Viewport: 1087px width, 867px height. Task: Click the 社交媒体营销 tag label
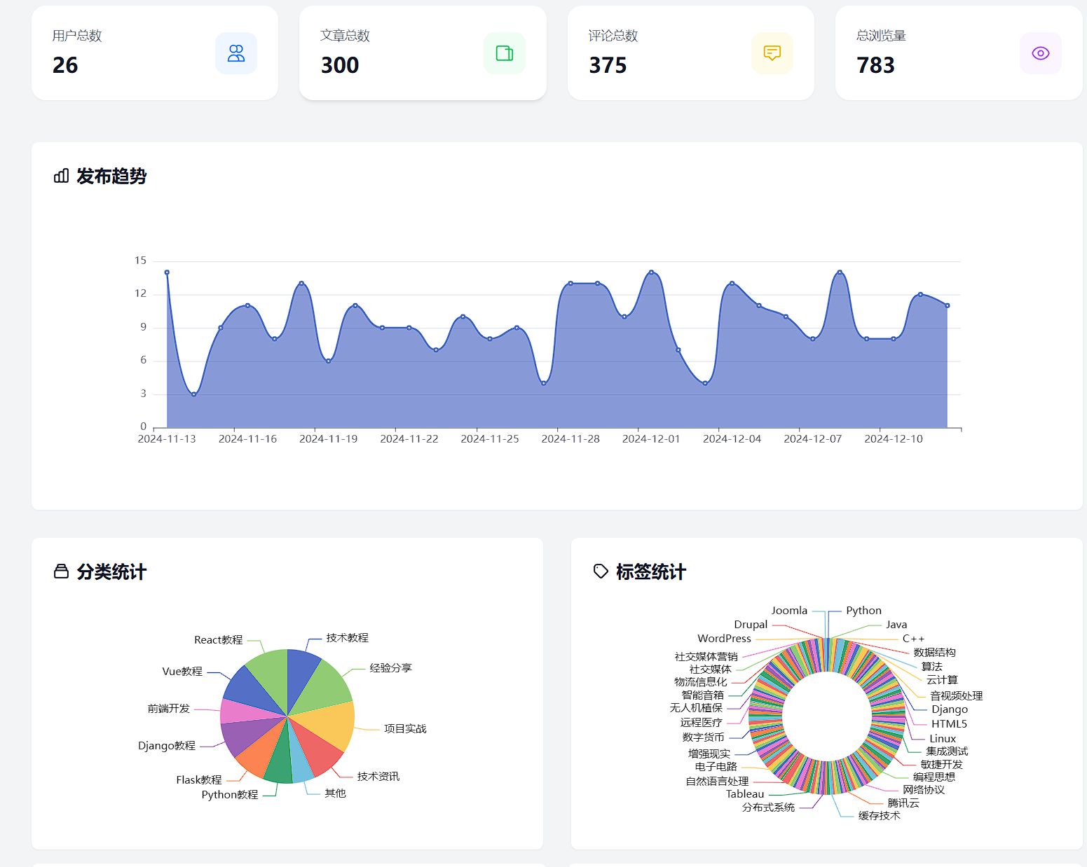click(706, 657)
